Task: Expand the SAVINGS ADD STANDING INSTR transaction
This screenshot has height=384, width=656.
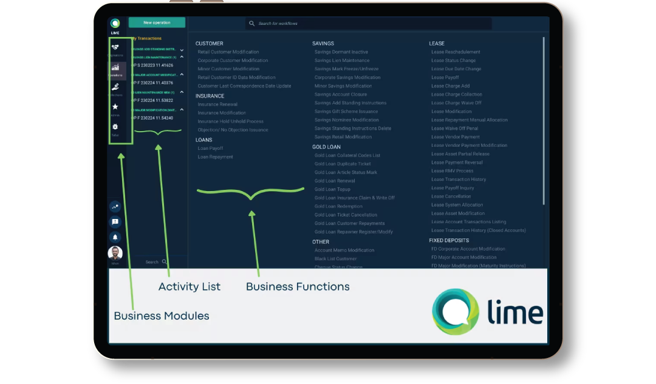Action: pyautogui.click(x=182, y=49)
